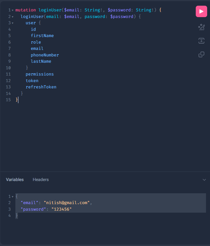210x246 pixels.
Task: Click the password value 123456
Action: (62, 209)
